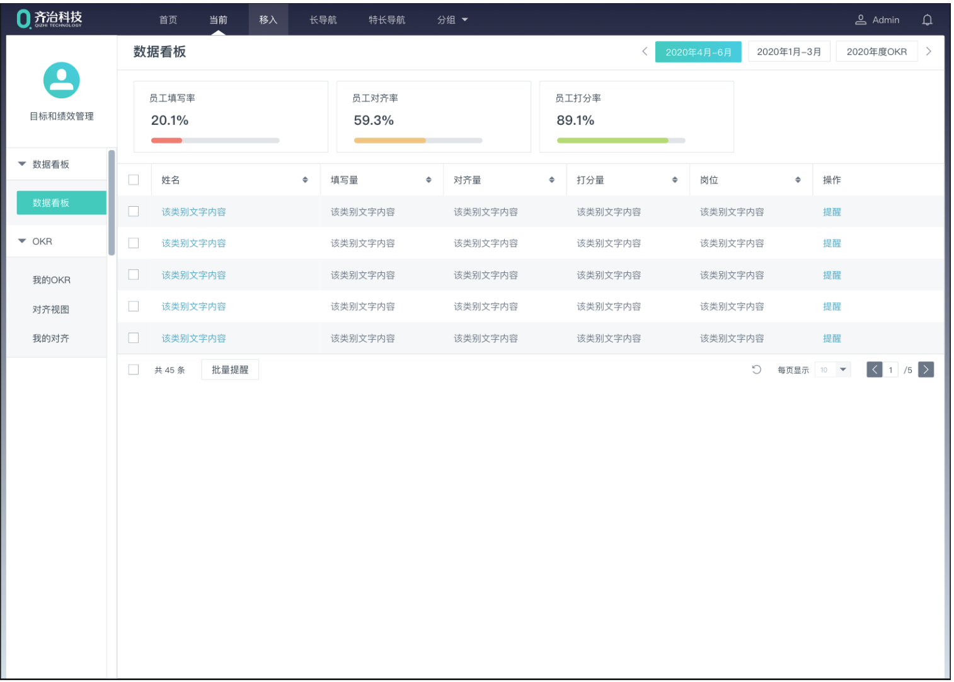Toggle the footer checkbox beside 共 45 条

point(134,369)
